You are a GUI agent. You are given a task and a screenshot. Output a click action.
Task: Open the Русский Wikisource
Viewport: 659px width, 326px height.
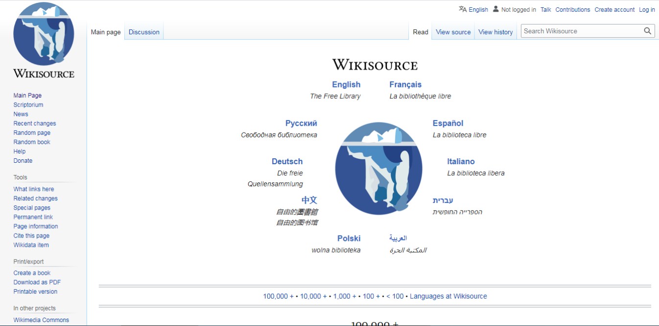(x=301, y=123)
